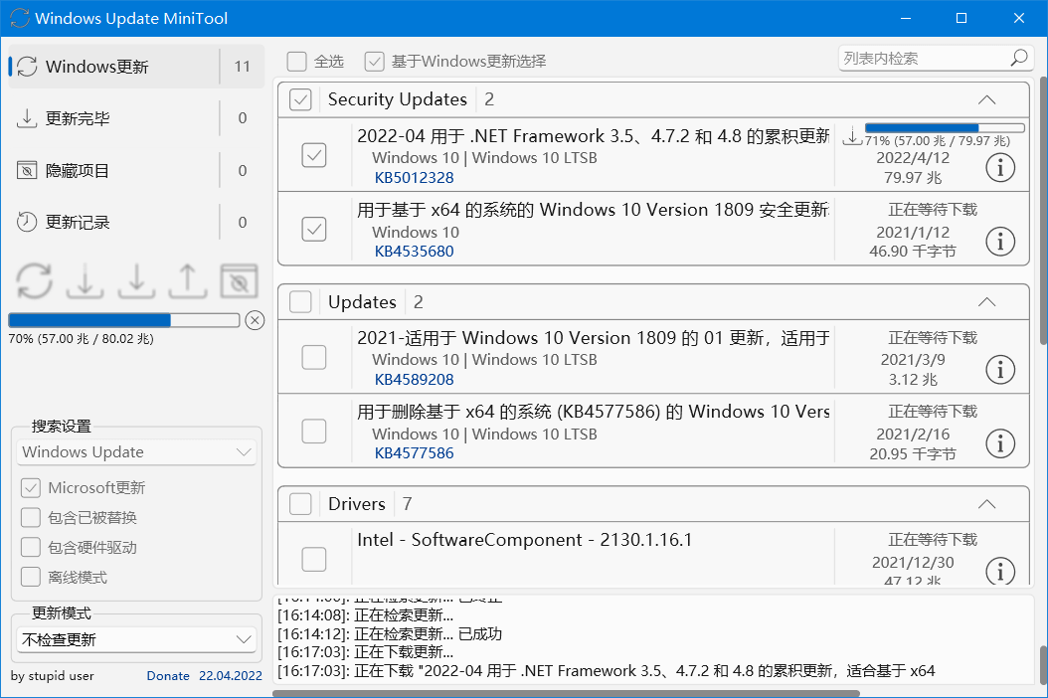
Task: Open info for KB4577586 update
Action: [1000, 443]
